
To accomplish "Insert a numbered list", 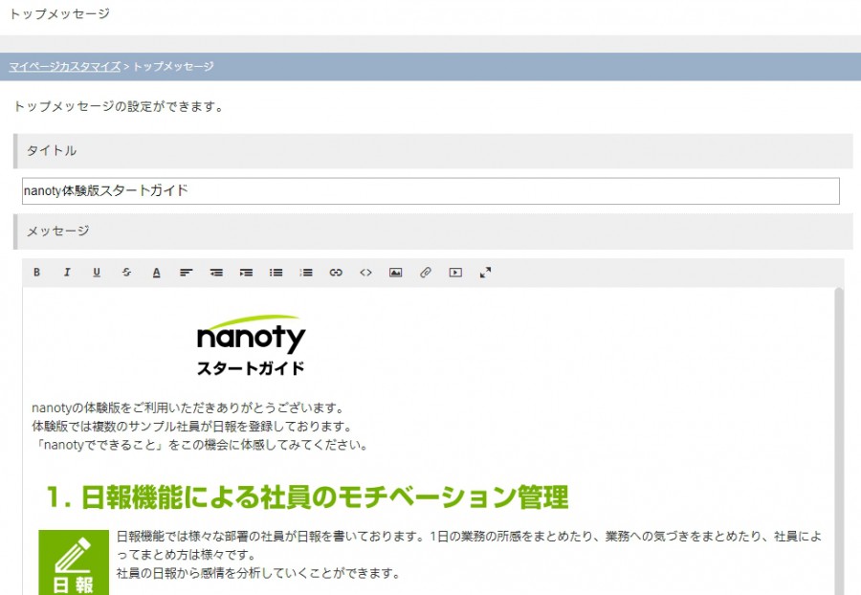I will pos(306,273).
